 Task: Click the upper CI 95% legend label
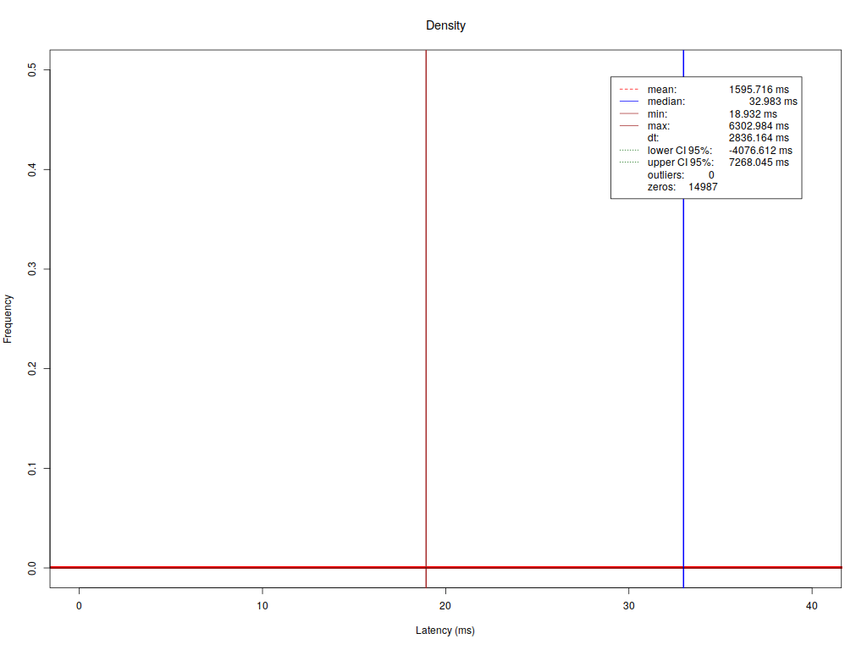(x=681, y=162)
